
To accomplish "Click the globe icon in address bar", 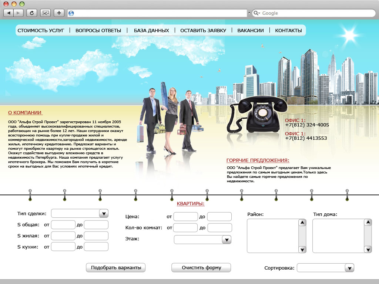I will coord(71,13).
